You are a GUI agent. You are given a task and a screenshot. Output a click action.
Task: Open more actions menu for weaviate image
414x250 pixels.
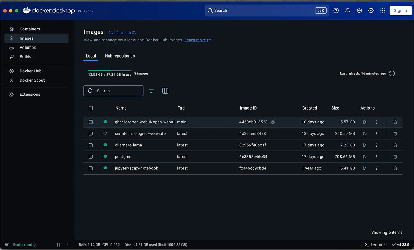376,134
